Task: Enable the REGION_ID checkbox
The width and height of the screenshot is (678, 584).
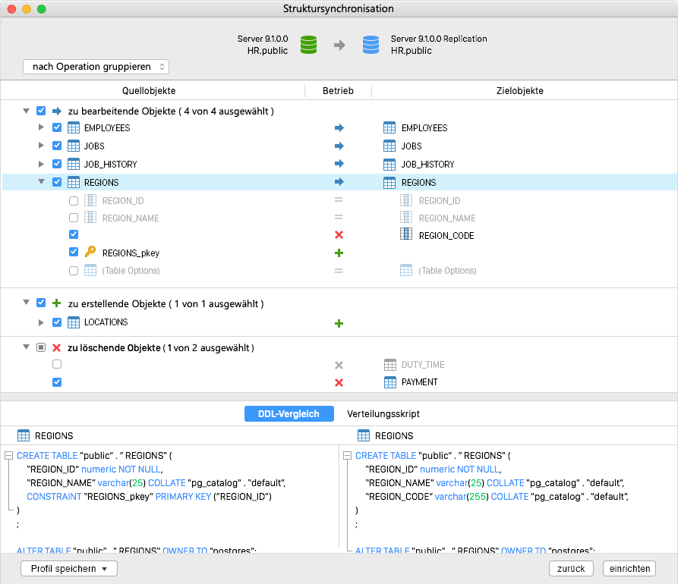Action: coord(74,200)
